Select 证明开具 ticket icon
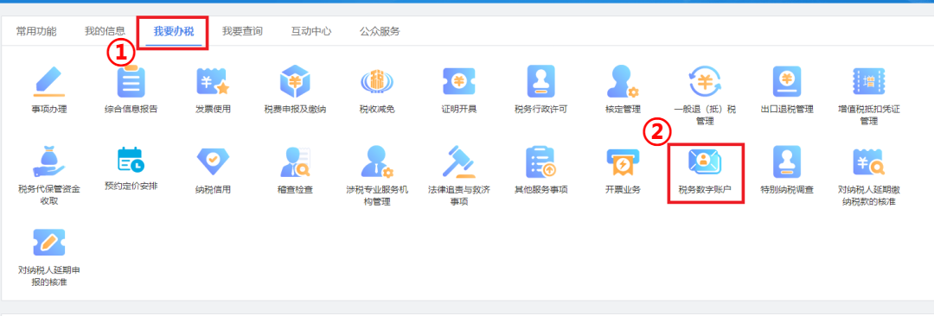The image size is (934, 316). (x=458, y=81)
